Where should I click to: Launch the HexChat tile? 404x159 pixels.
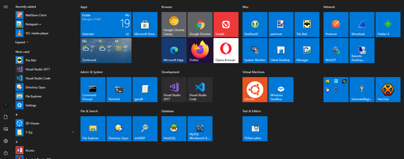tap(388, 90)
